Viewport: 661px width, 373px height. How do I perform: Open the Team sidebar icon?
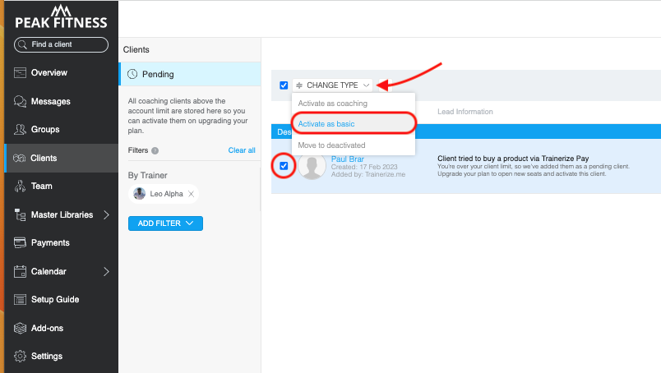(21, 186)
